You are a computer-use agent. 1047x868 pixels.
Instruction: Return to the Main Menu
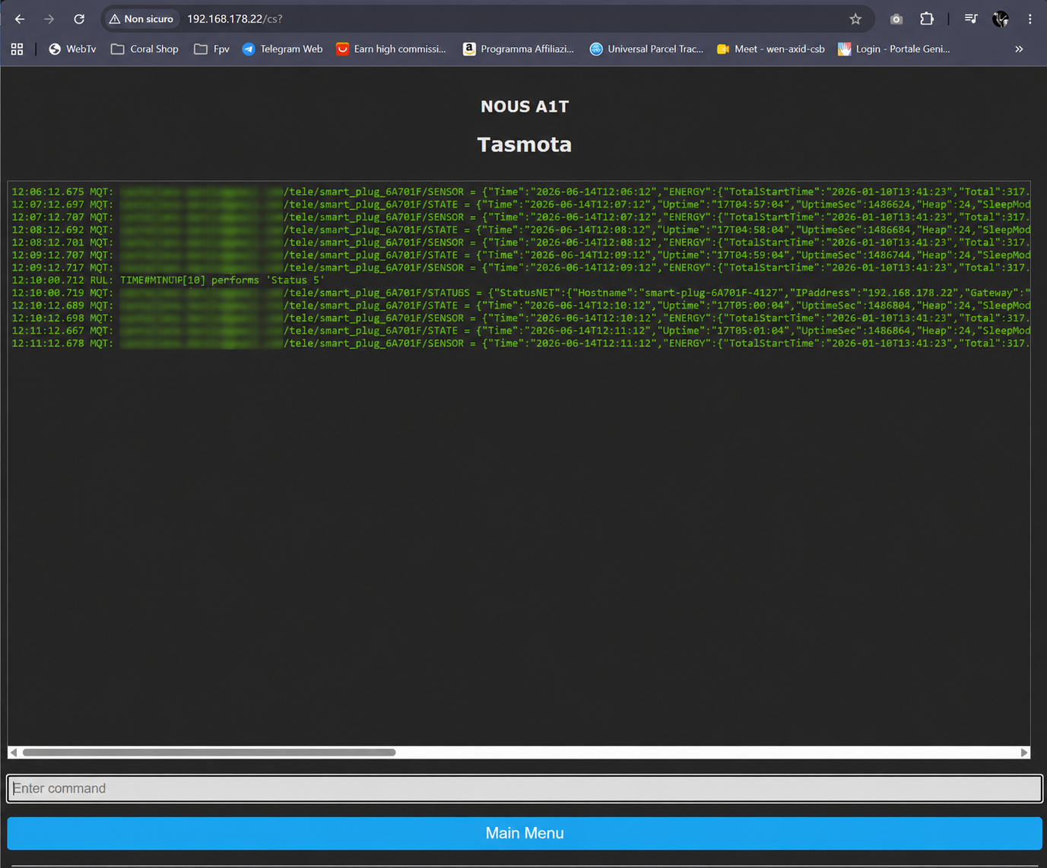click(x=525, y=833)
